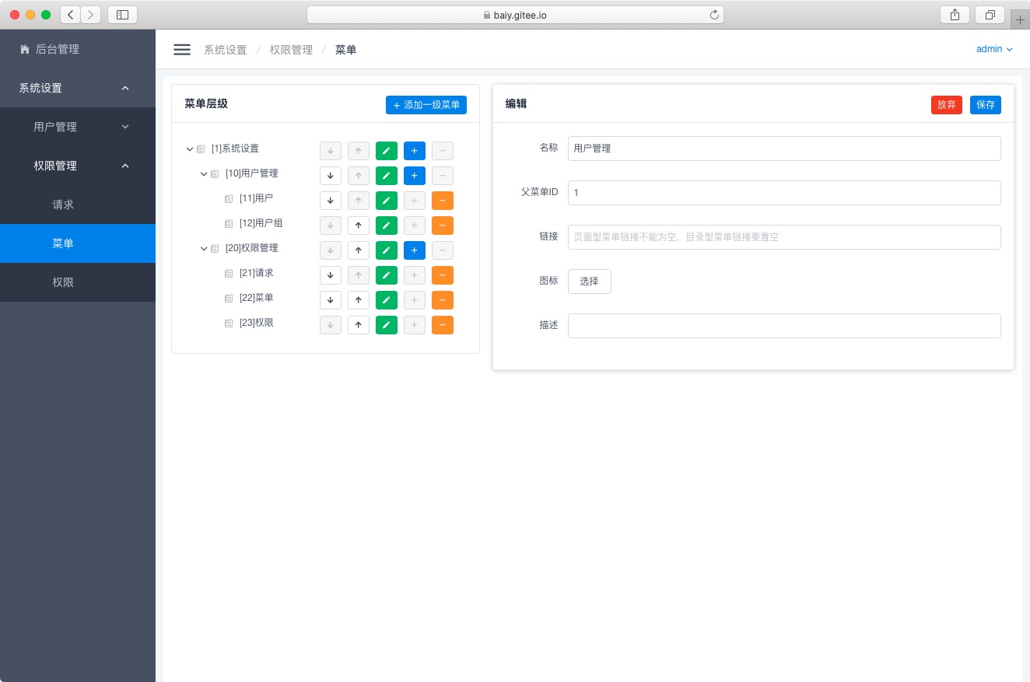Add a submenu under [1]系统设置
This screenshot has width=1030, height=682.
click(415, 151)
